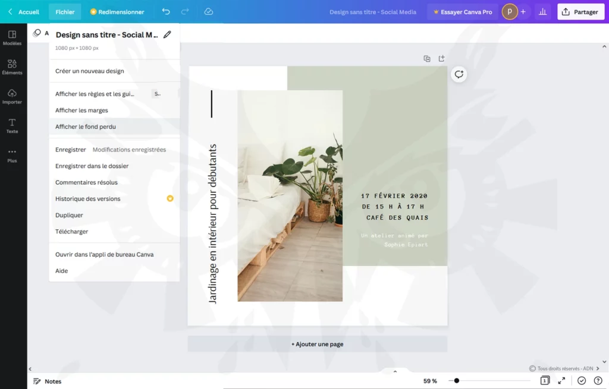This screenshot has height=389, width=609.
Task: Open Commentaires résolus
Action: point(114,182)
